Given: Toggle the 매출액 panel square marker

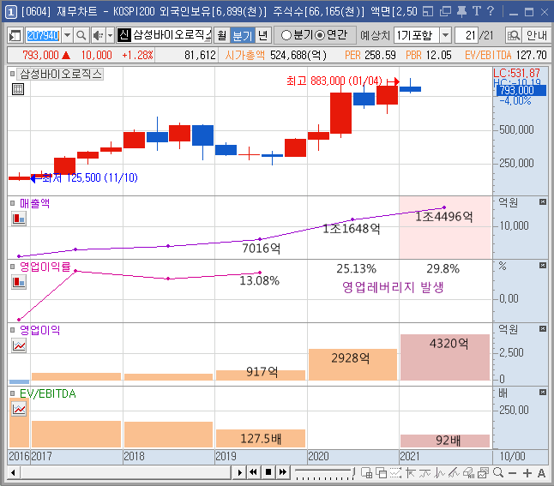Looking at the screenshot, I should [x=12, y=203].
